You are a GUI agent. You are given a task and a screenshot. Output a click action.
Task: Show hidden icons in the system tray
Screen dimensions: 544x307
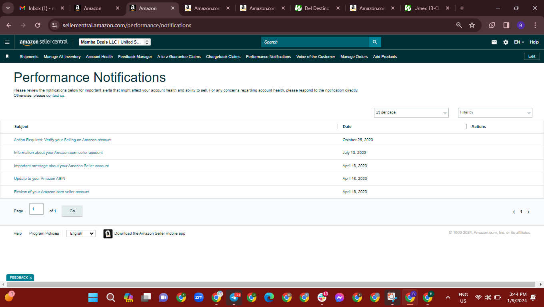(x=448, y=297)
